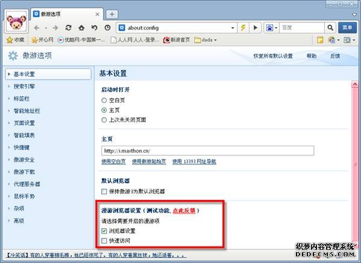Click the red 点此反馈 link

point(184,211)
